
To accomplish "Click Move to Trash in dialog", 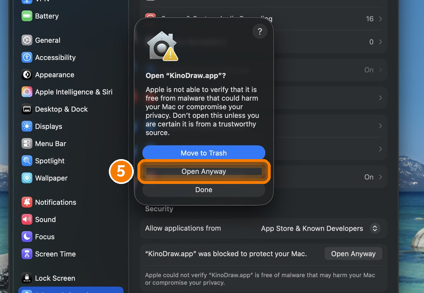I will point(203,153).
